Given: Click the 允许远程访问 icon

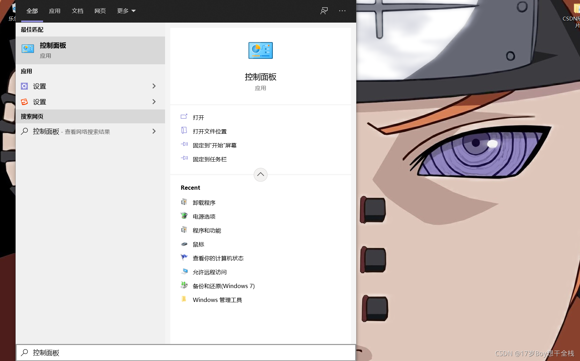Looking at the screenshot, I should coord(184,271).
